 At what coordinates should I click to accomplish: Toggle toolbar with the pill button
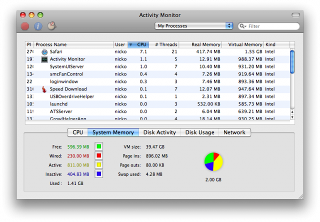tap(295, 15)
